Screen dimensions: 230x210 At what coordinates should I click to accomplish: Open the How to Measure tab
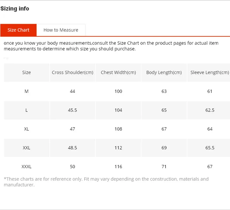[61, 30]
